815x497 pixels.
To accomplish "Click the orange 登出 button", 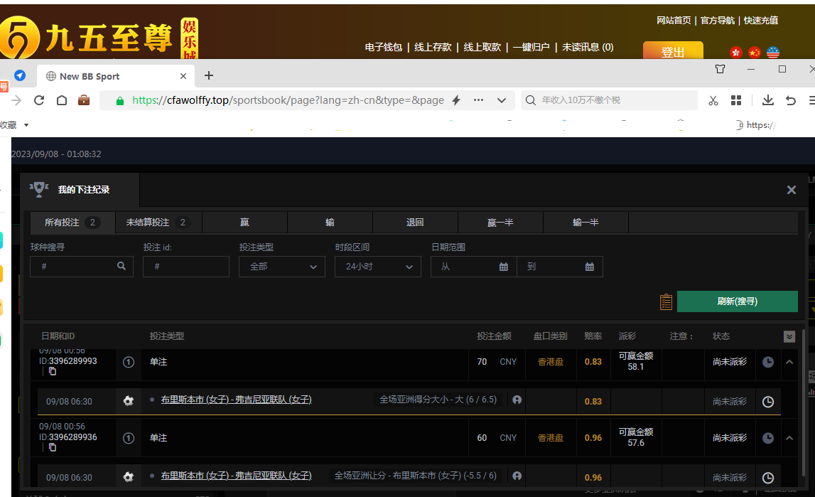I will pyautogui.click(x=672, y=52).
